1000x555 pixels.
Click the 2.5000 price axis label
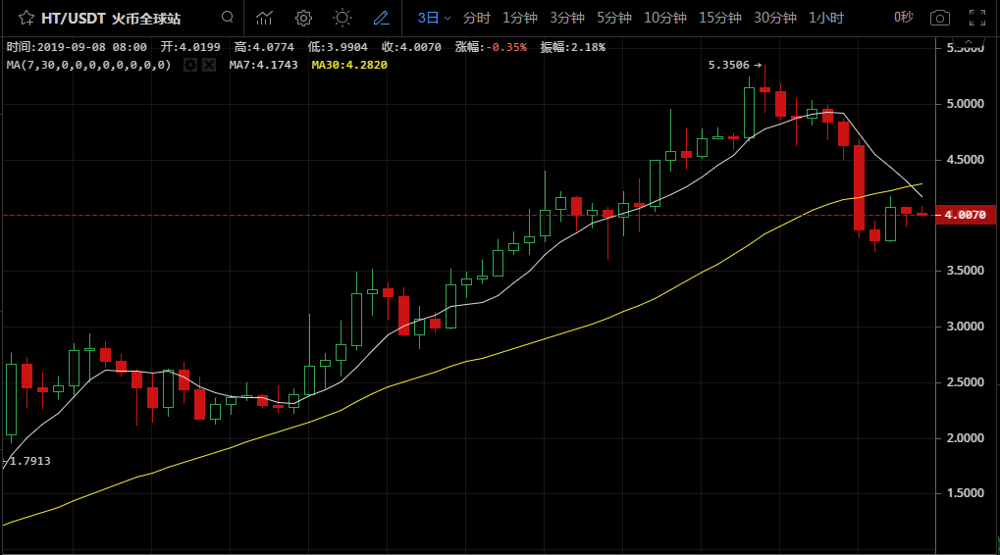965,382
